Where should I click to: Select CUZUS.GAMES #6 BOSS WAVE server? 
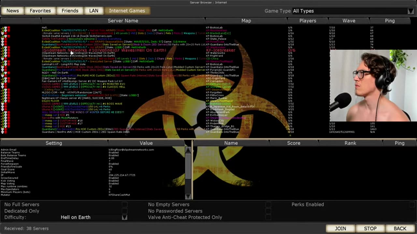point(82,104)
